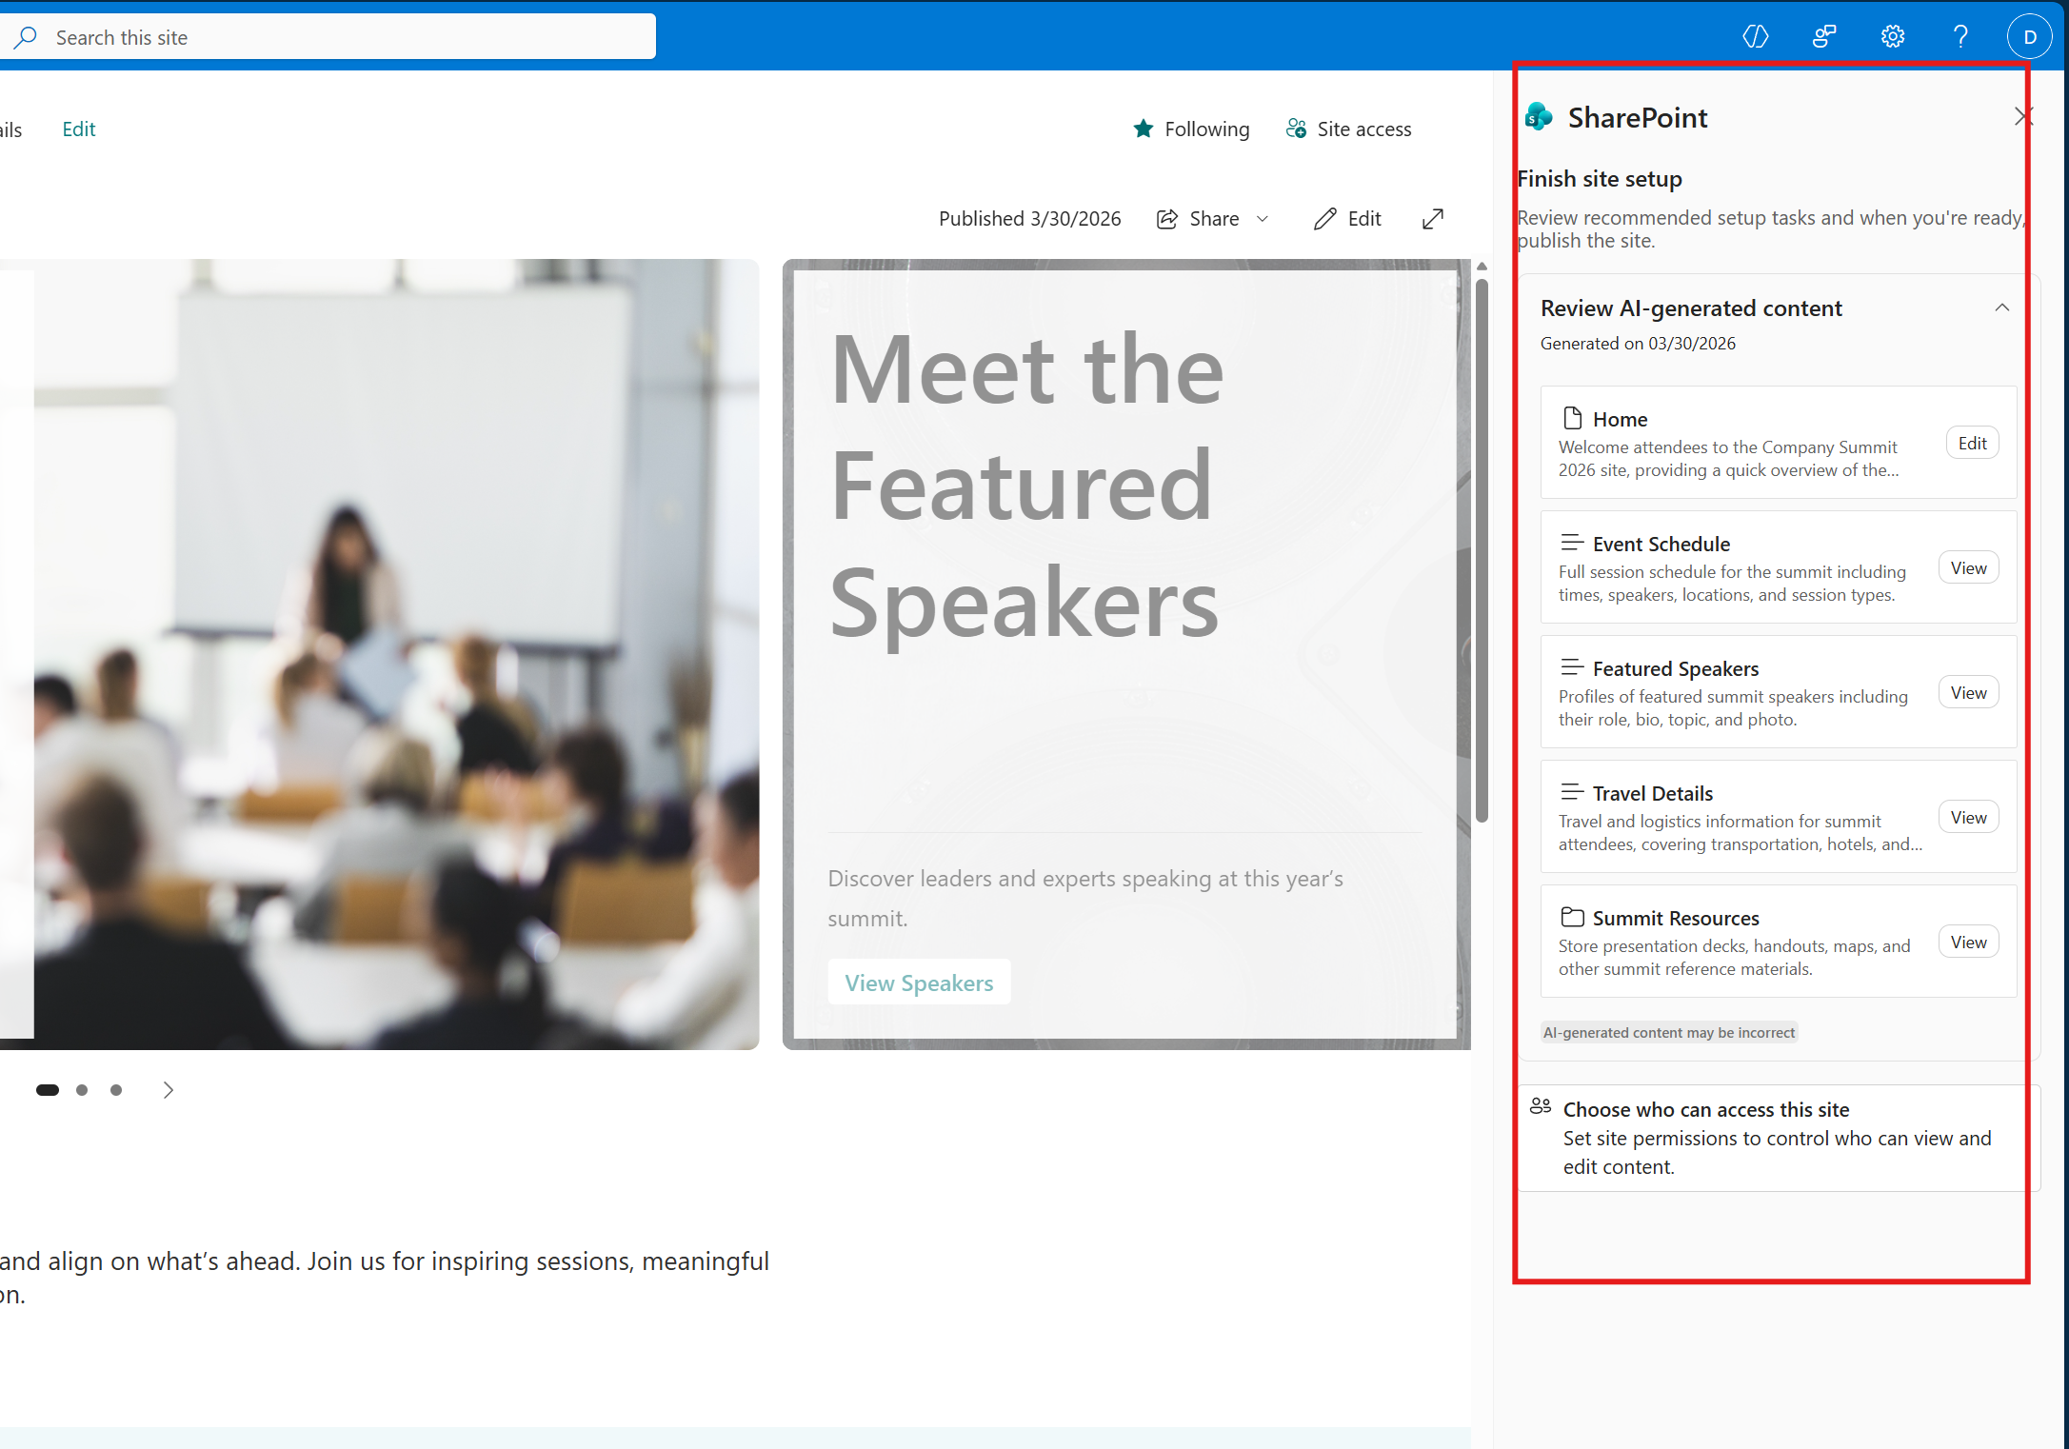This screenshot has width=2069, height=1449.
Task: Open the Settings gear icon
Action: 1893,35
